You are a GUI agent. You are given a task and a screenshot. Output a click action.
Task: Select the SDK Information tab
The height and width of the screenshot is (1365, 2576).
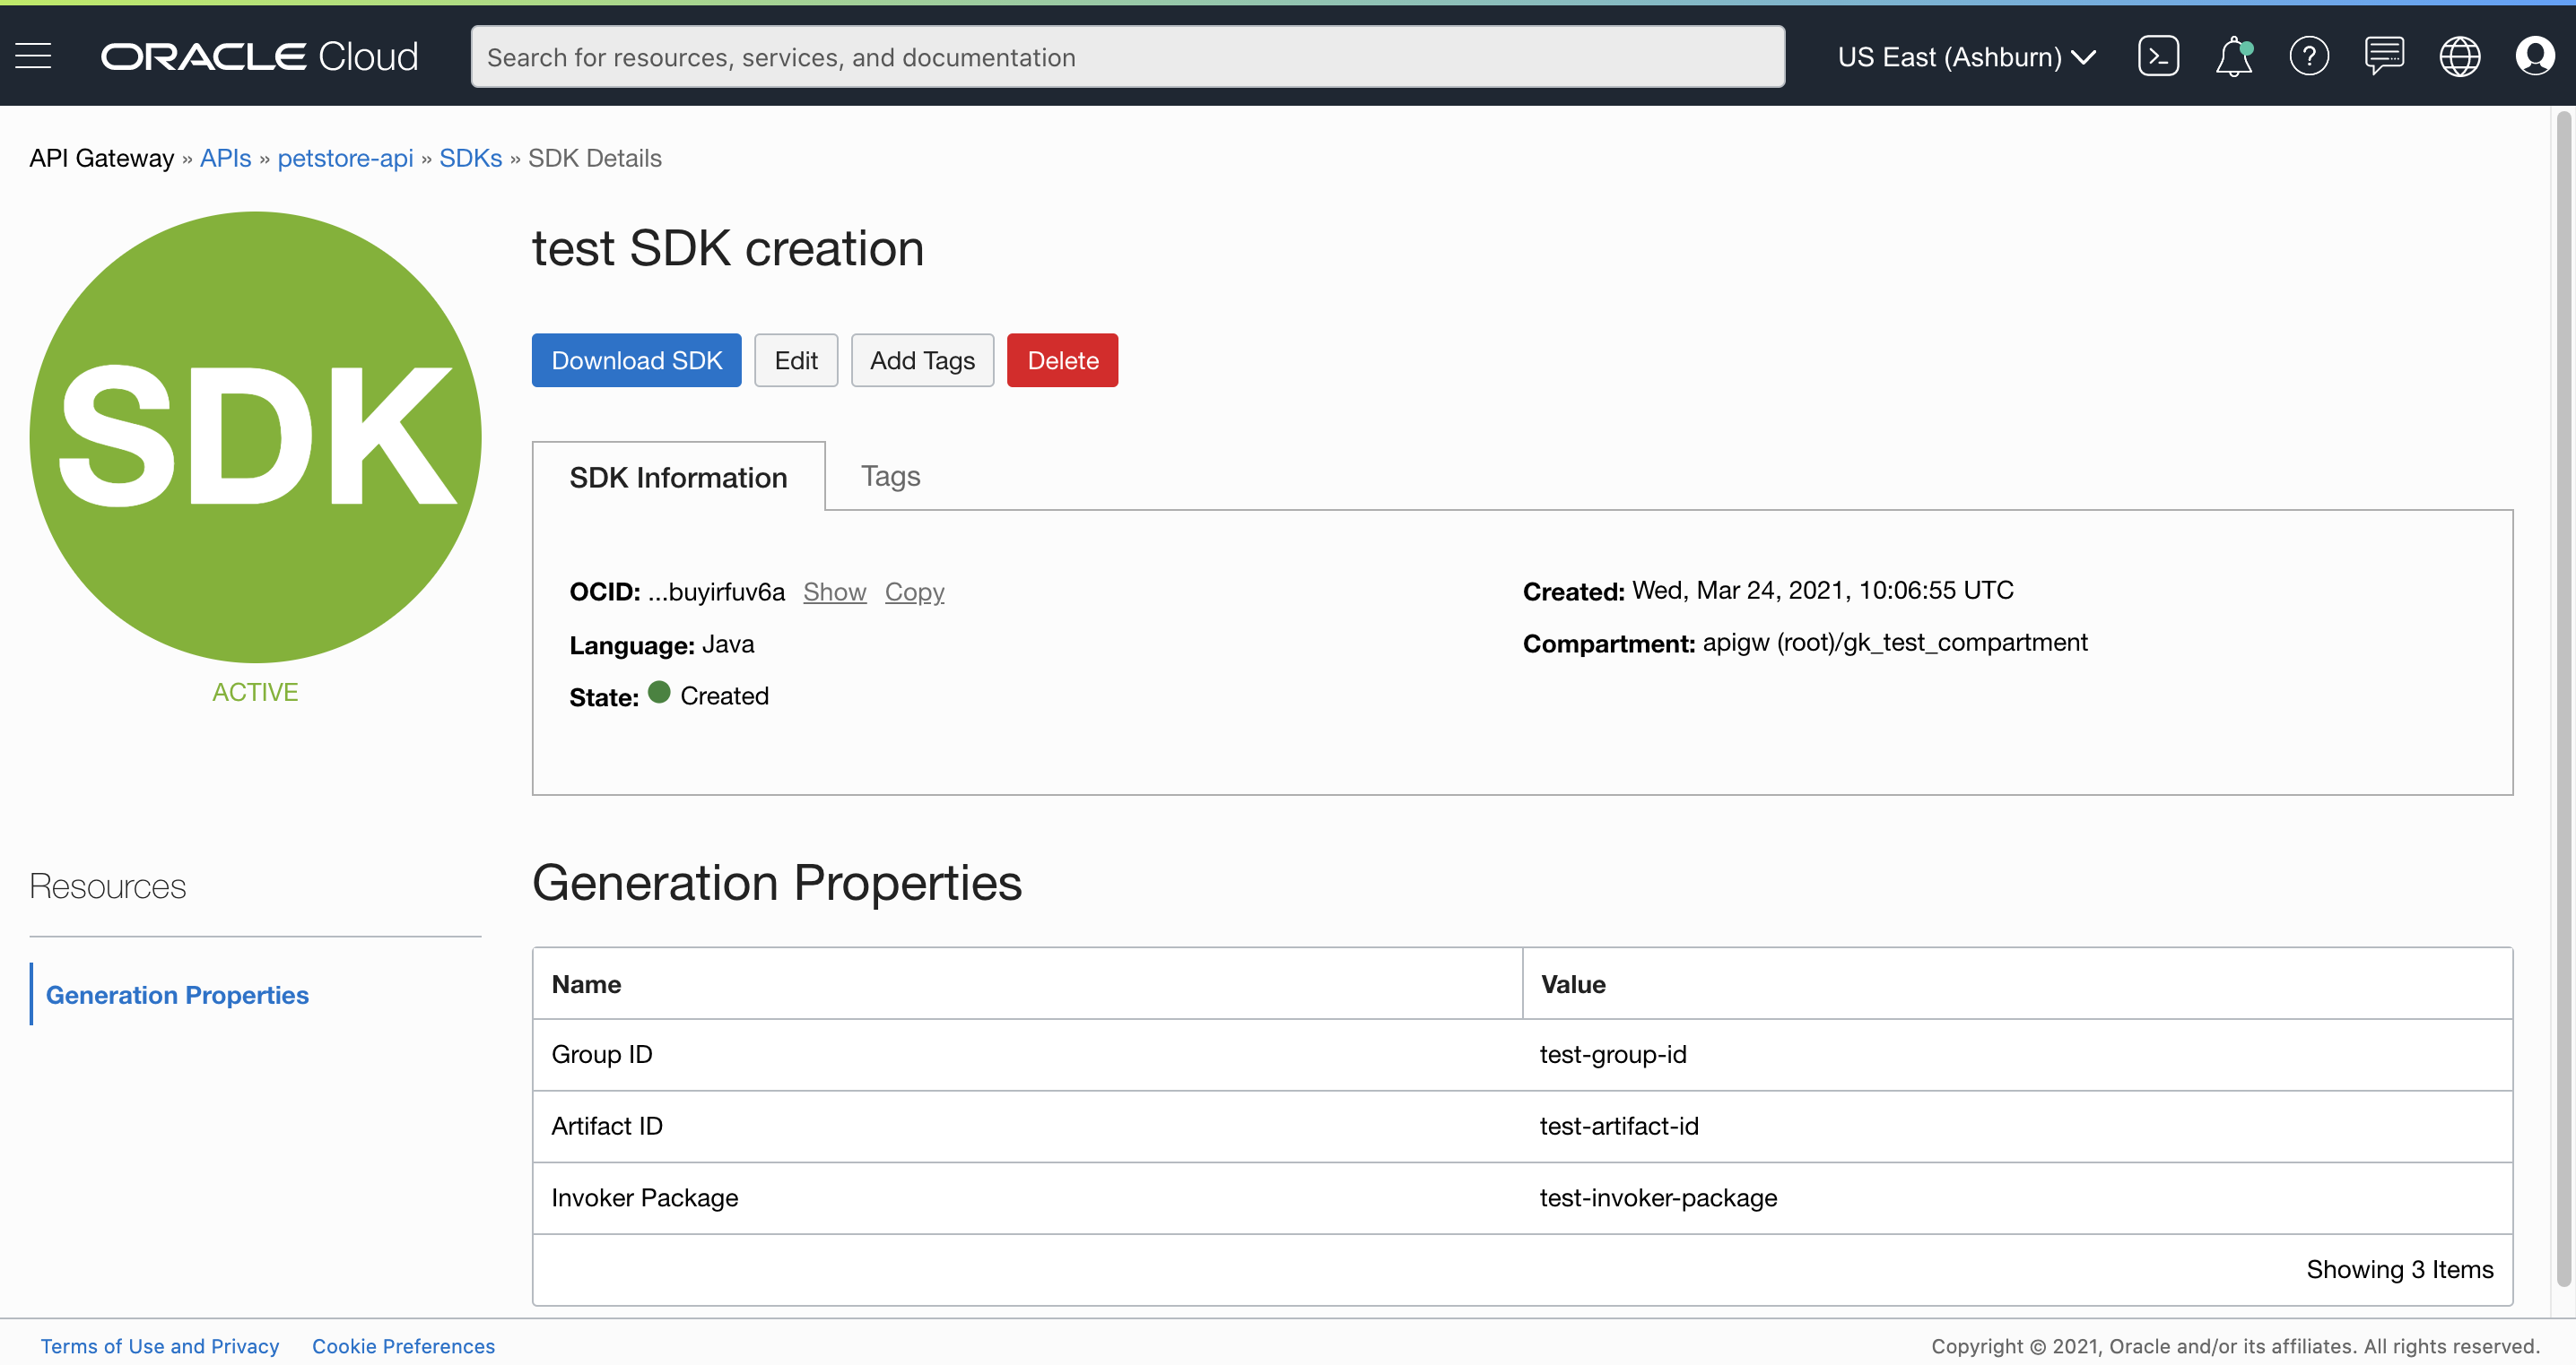(678, 477)
